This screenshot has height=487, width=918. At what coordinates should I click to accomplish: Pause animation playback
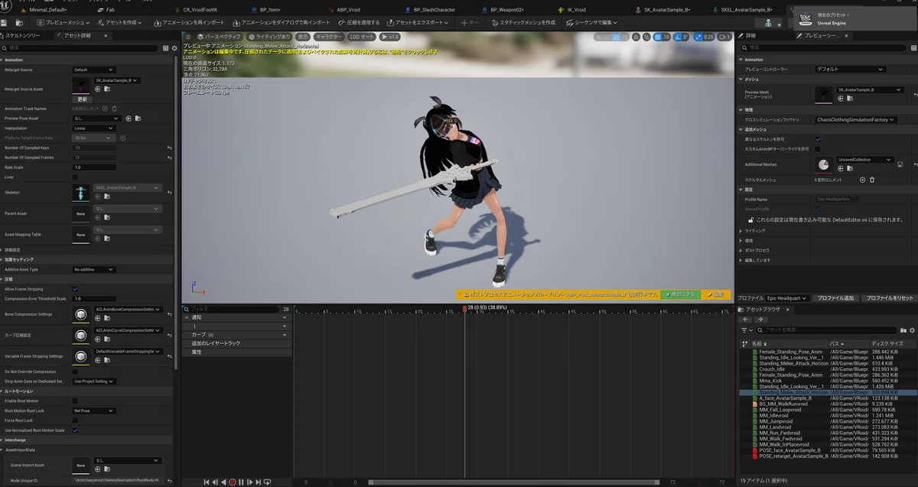tap(241, 482)
